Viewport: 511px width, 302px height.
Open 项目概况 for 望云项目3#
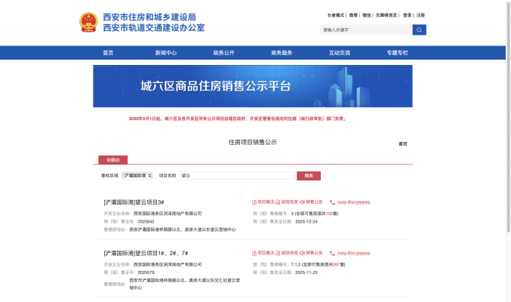[x=263, y=202]
